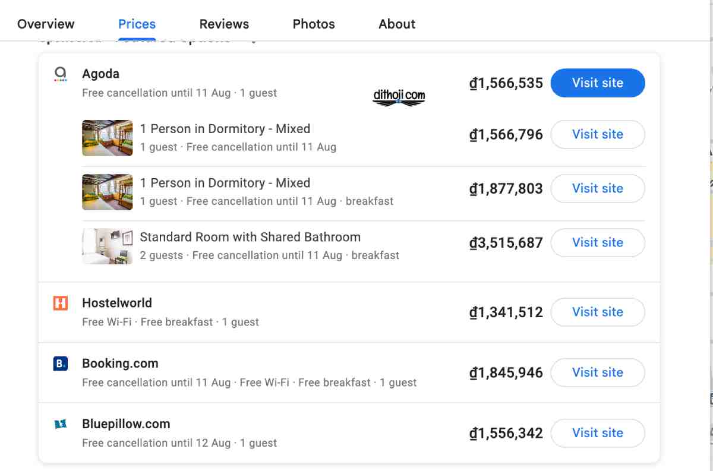This screenshot has height=471, width=713.
Task: Click the Hostelworld price đ1,341,512
Action: (x=506, y=312)
